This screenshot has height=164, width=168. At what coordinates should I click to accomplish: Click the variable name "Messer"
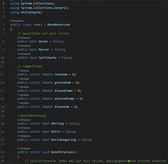pos(44,50)
